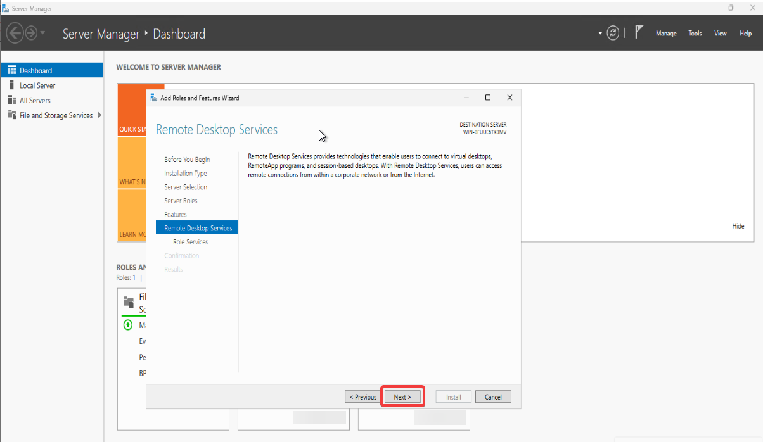This screenshot has height=442, width=763.
Task: Click the Refresh icon in the header
Action: click(x=612, y=34)
